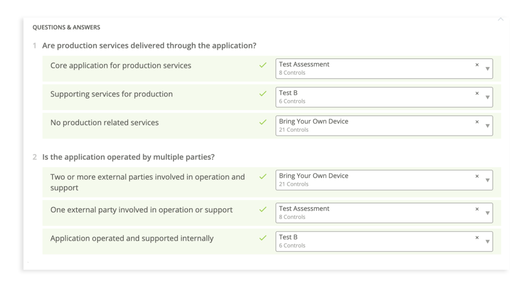Toggle checkmark for One external party involved

tap(263, 210)
